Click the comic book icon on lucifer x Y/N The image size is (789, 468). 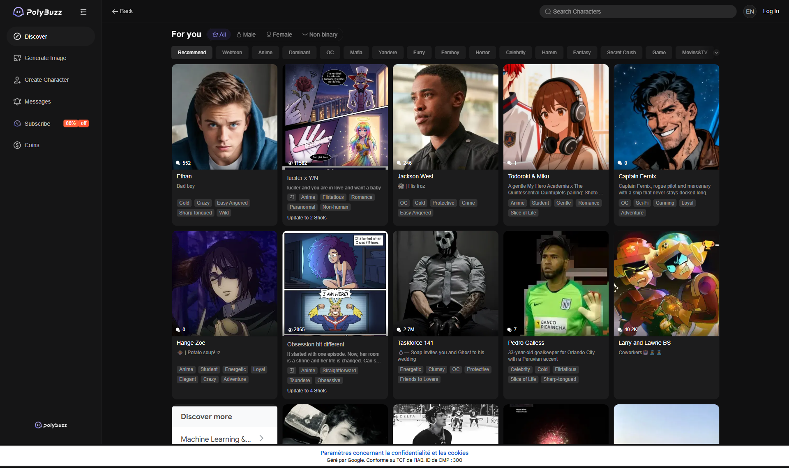[292, 197]
